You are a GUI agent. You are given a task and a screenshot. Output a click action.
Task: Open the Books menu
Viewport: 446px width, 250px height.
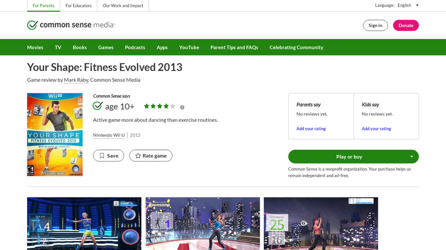click(x=80, y=47)
